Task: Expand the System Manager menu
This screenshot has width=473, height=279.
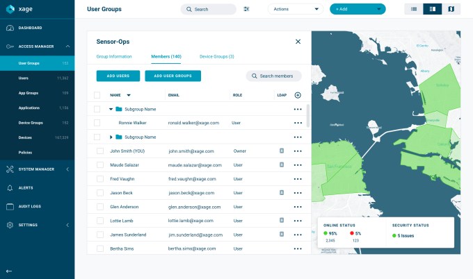Action: 67,169
